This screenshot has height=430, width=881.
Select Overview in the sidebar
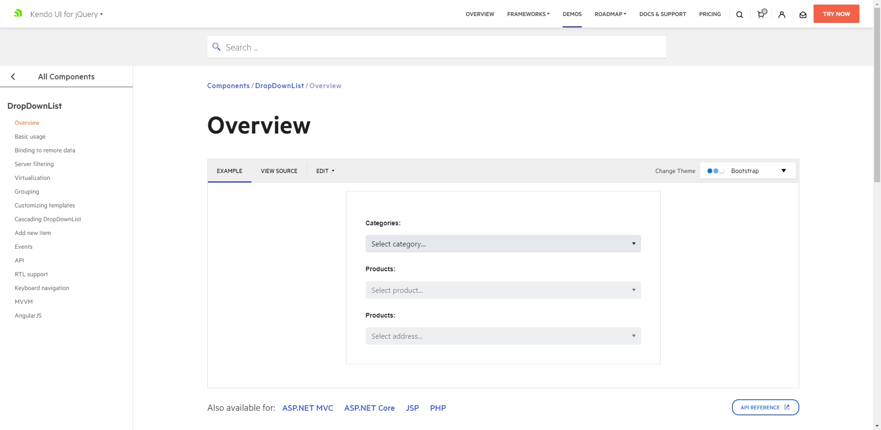pyautogui.click(x=27, y=123)
